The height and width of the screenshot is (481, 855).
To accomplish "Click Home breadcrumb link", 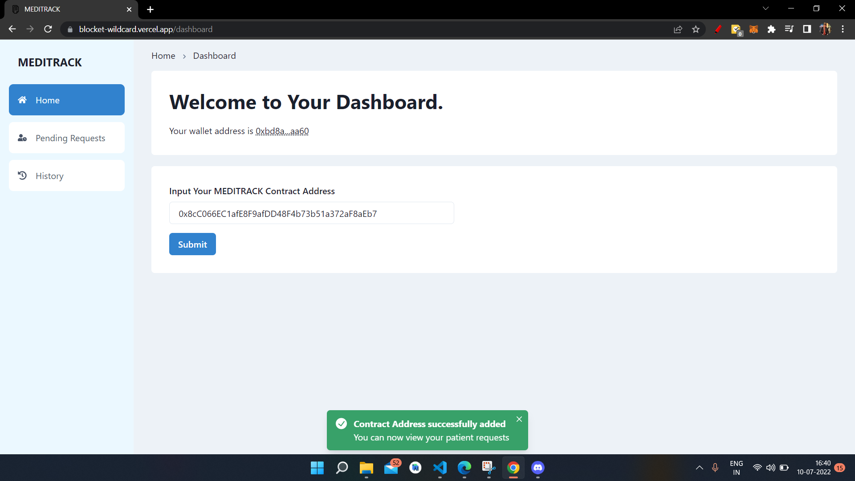I will click(x=163, y=56).
